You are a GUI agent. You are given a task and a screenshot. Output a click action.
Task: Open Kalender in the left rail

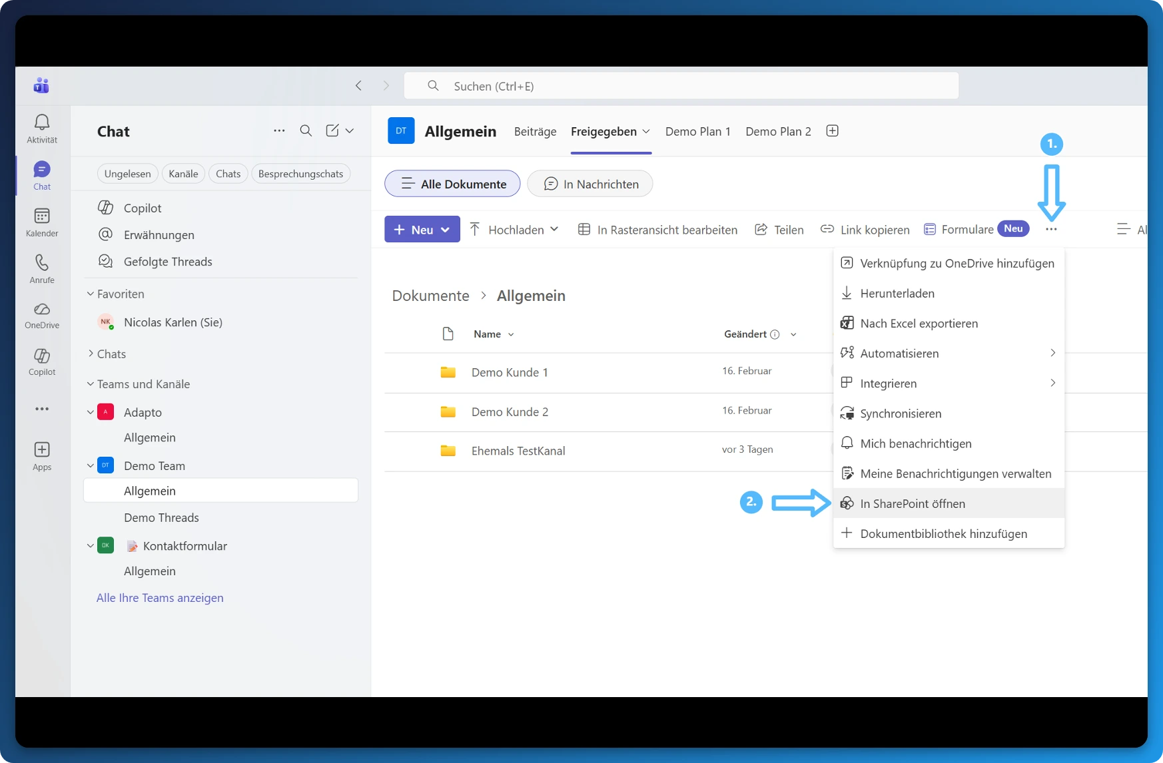[42, 222]
